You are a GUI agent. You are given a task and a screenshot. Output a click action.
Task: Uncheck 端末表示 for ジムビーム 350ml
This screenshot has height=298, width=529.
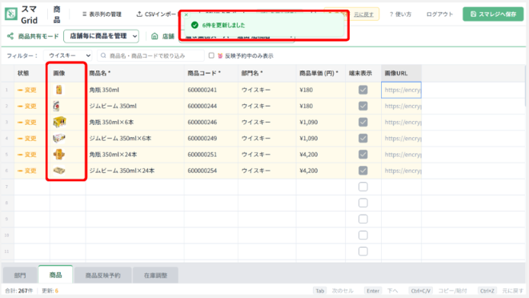363,106
